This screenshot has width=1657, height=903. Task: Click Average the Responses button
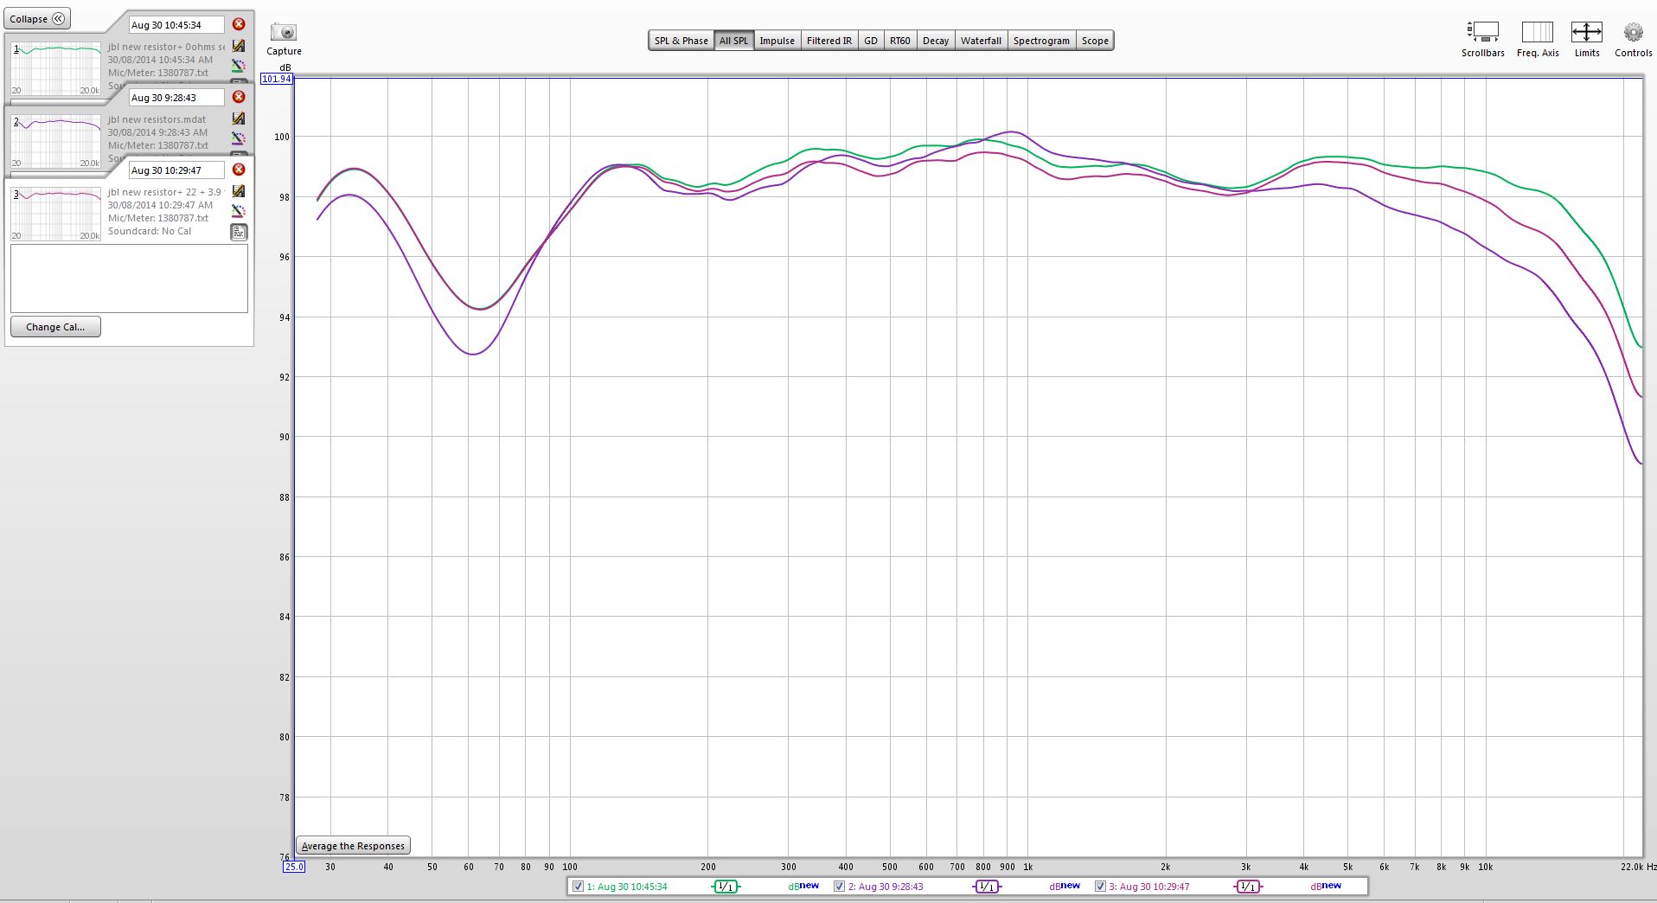pos(353,846)
